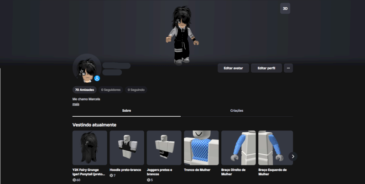Select the Sobre tab
Viewport: 365px width, 184px height.
126,110
